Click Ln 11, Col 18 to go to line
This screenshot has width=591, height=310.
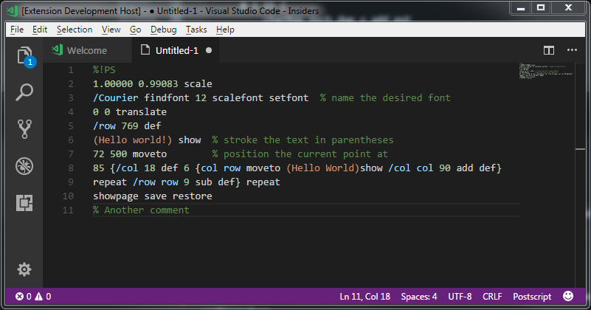pyautogui.click(x=364, y=297)
